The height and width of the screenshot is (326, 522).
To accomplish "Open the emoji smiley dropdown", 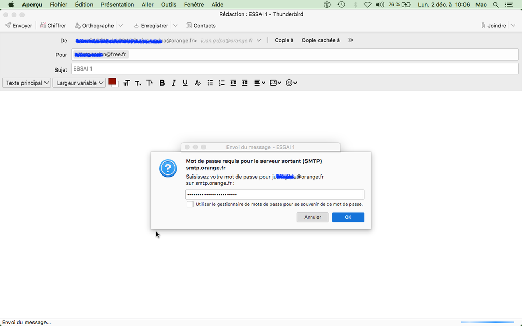I will coord(291,83).
